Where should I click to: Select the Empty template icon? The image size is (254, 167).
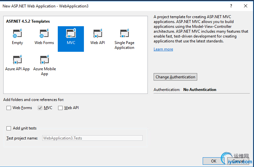click(x=17, y=33)
